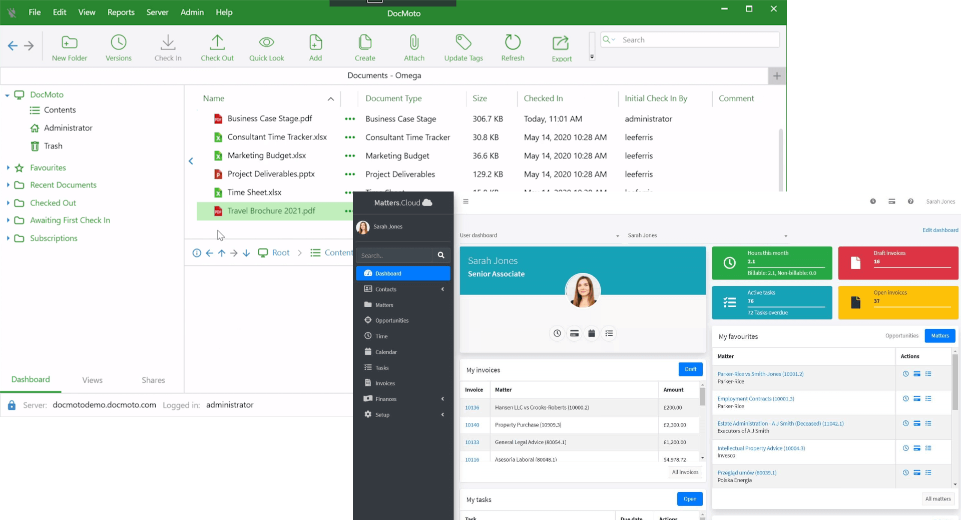Viewport: 961px width, 520px height.
Task: Click the Create toolbar icon
Action: [x=365, y=47]
